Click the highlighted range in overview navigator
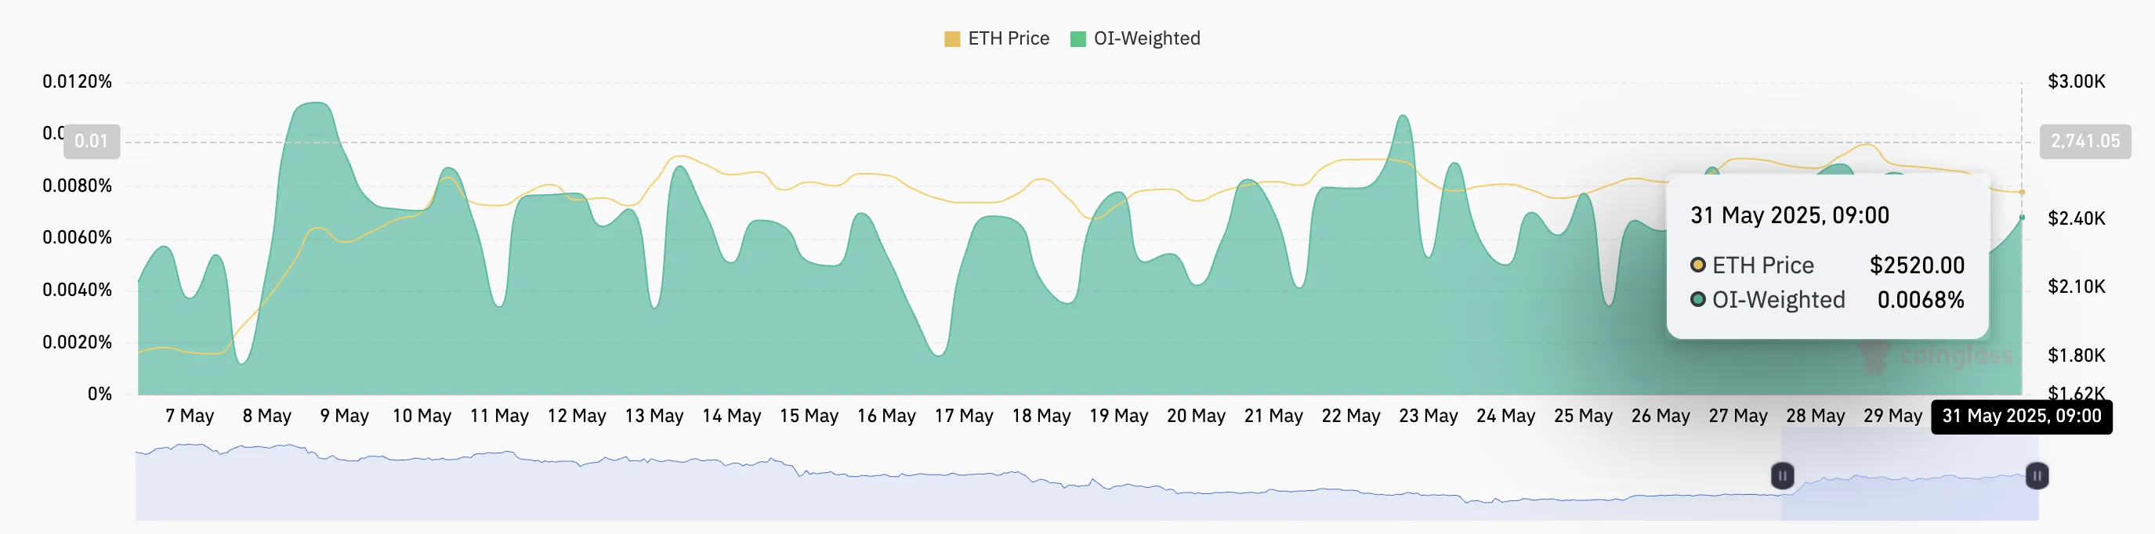Viewport: 2155px width, 534px height. click(x=1909, y=474)
